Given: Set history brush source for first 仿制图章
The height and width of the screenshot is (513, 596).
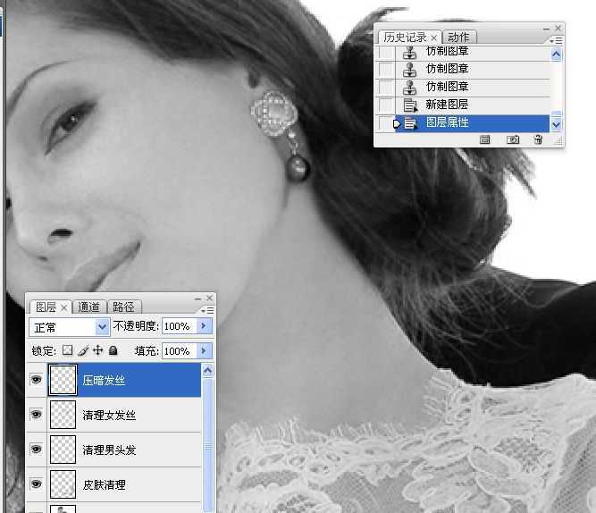Looking at the screenshot, I should click(386, 53).
